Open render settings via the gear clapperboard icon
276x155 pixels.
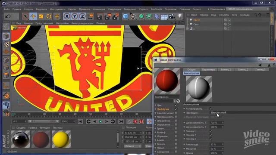[116, 16]
